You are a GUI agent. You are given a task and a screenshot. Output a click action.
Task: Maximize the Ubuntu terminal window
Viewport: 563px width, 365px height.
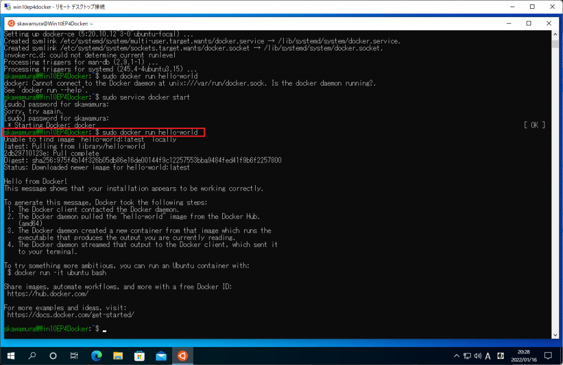tap(528, 24)
